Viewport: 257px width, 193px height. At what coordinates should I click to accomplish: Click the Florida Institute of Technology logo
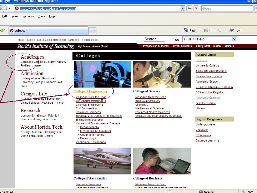(x=46, y=46)
